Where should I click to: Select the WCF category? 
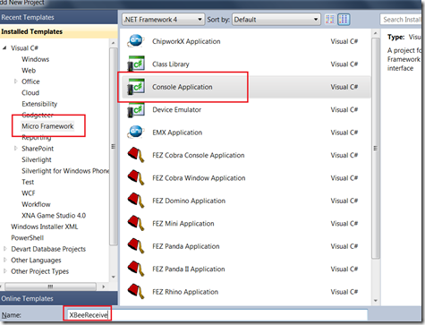(x=29, y=193)
